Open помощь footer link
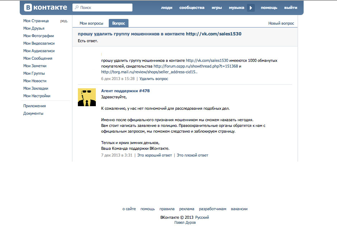This screenshot has height=237, width=337. (148, 209)
